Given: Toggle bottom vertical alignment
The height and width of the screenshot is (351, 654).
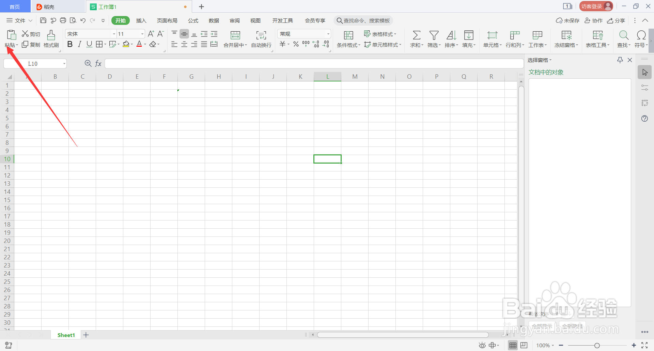Looking at the screenshot, I should pos(194,34).
